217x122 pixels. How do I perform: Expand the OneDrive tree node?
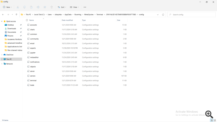tap(2, 55)
